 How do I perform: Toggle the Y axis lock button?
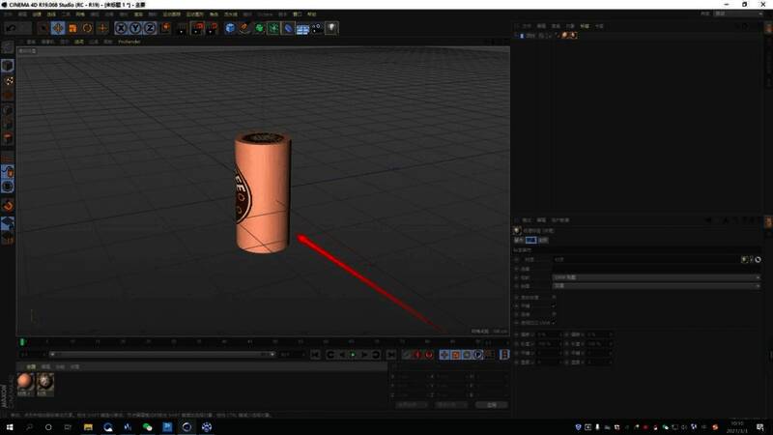pyautogui.click(x=135, y=28)
